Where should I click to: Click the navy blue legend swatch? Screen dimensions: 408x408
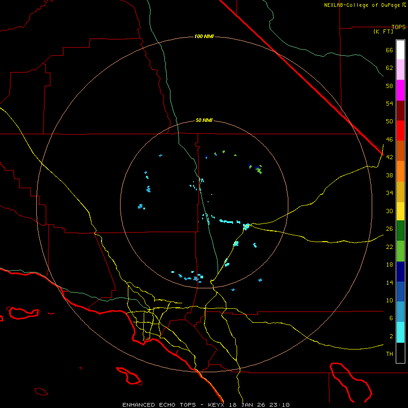click(x=400, y=271)
